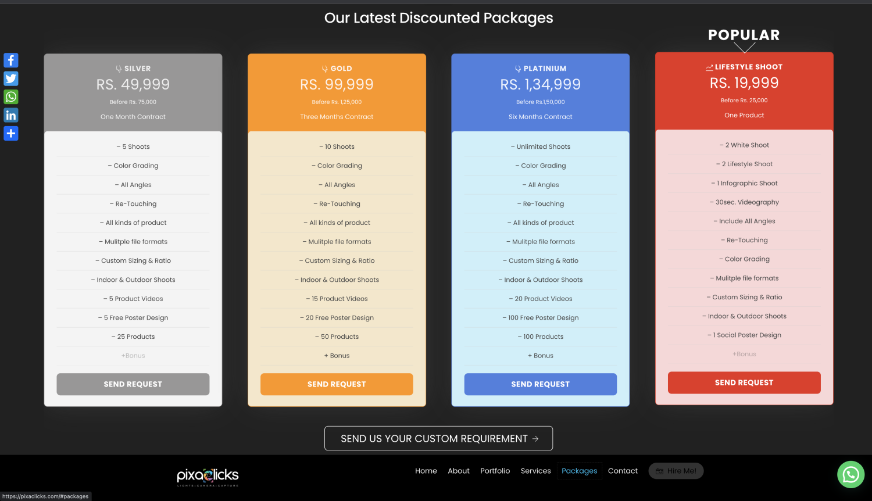Send request for Silver package

tap(133, 384)
